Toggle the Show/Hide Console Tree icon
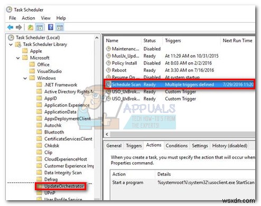This screenshot has width=261, height=206. pyautogui.click(x=40, y=27)
